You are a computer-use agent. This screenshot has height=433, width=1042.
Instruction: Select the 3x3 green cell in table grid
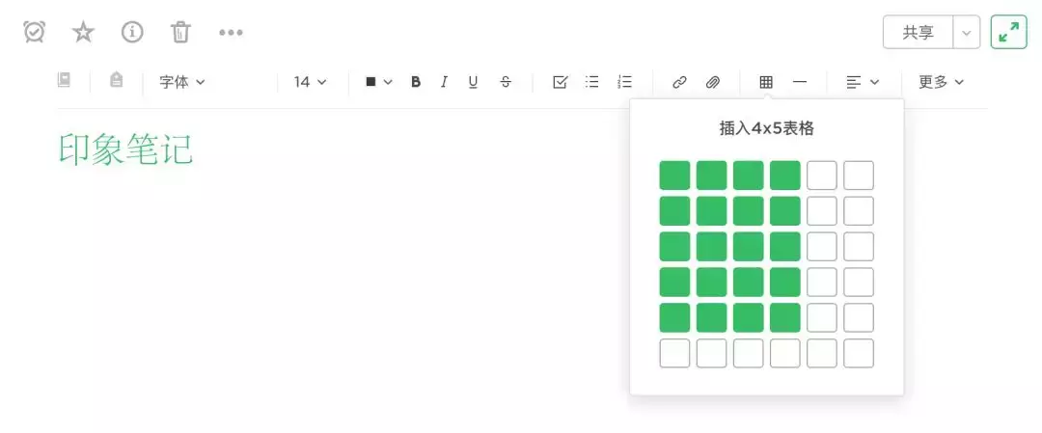coord(749,246)
